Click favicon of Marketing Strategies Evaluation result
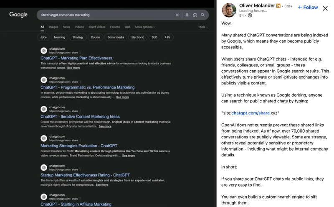 (x=44, y=138)
